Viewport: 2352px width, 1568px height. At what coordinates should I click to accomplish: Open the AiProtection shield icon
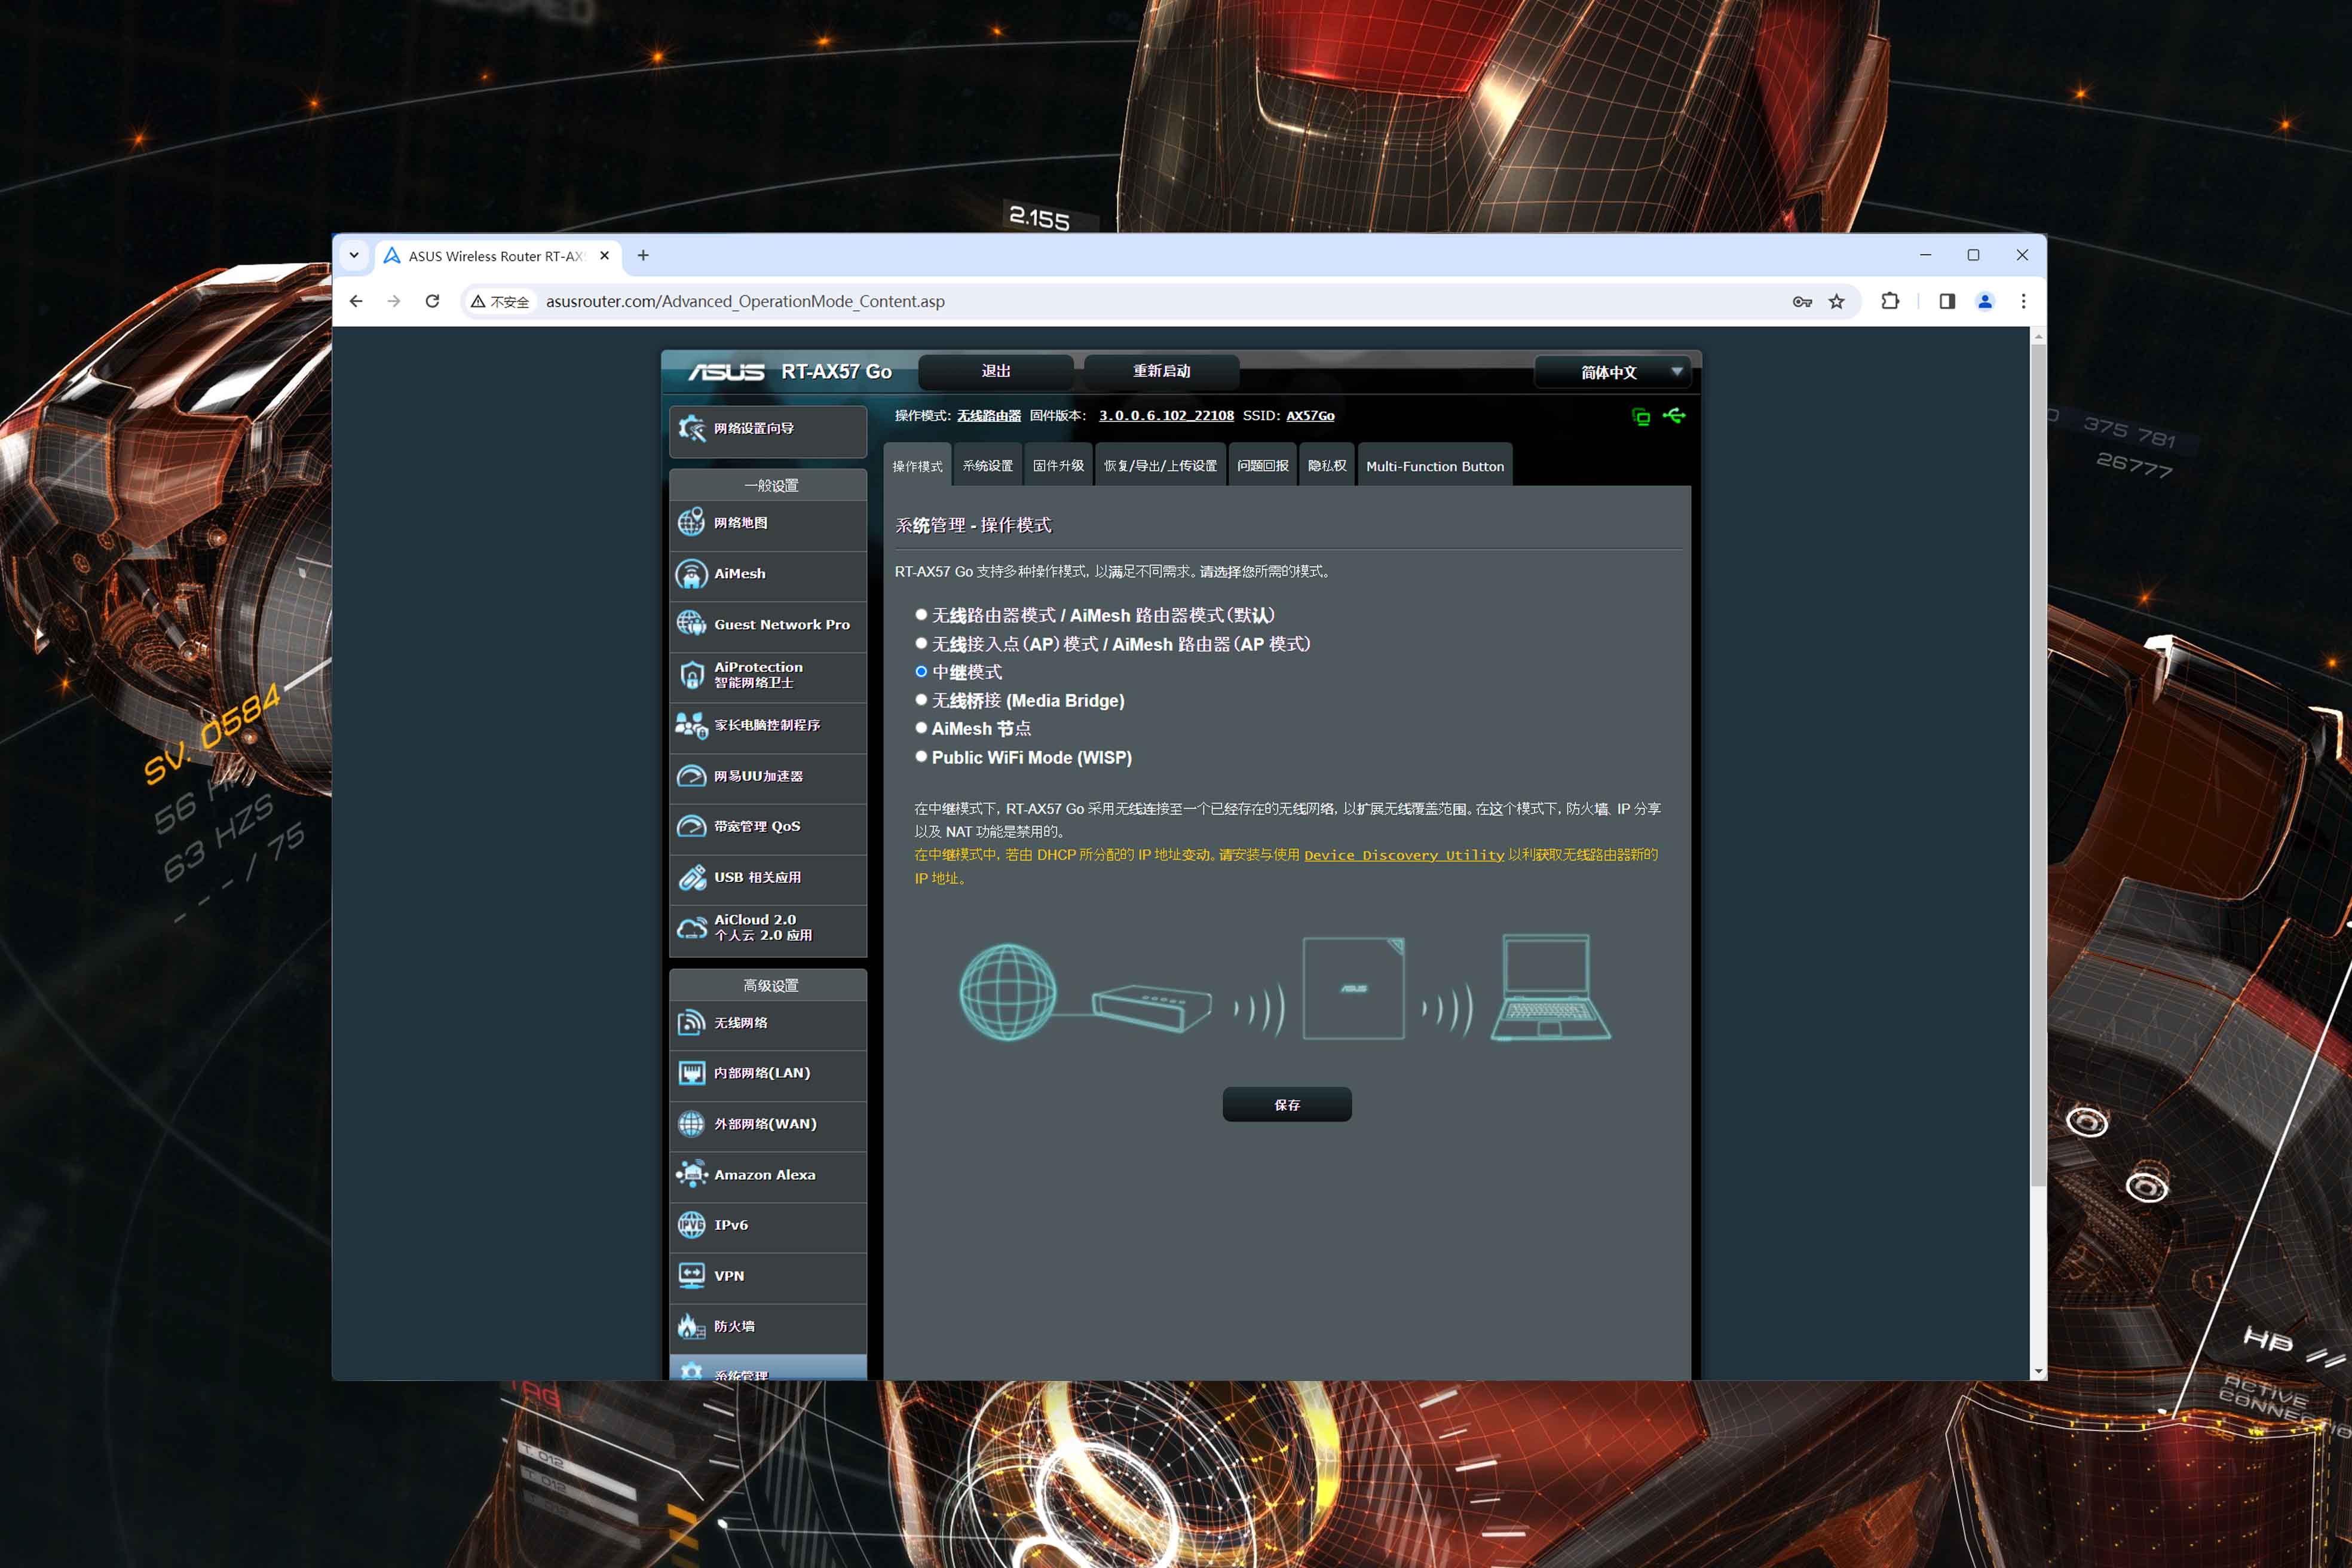(x=691, y=675)
